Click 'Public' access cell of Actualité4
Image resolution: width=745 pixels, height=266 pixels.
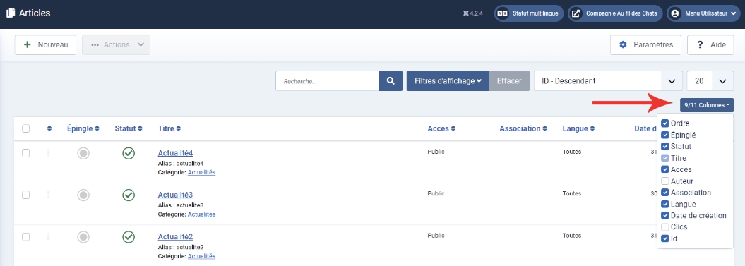pos(436,152)
